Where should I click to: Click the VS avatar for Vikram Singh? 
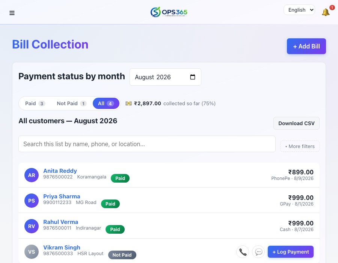[x=32, y=252]
